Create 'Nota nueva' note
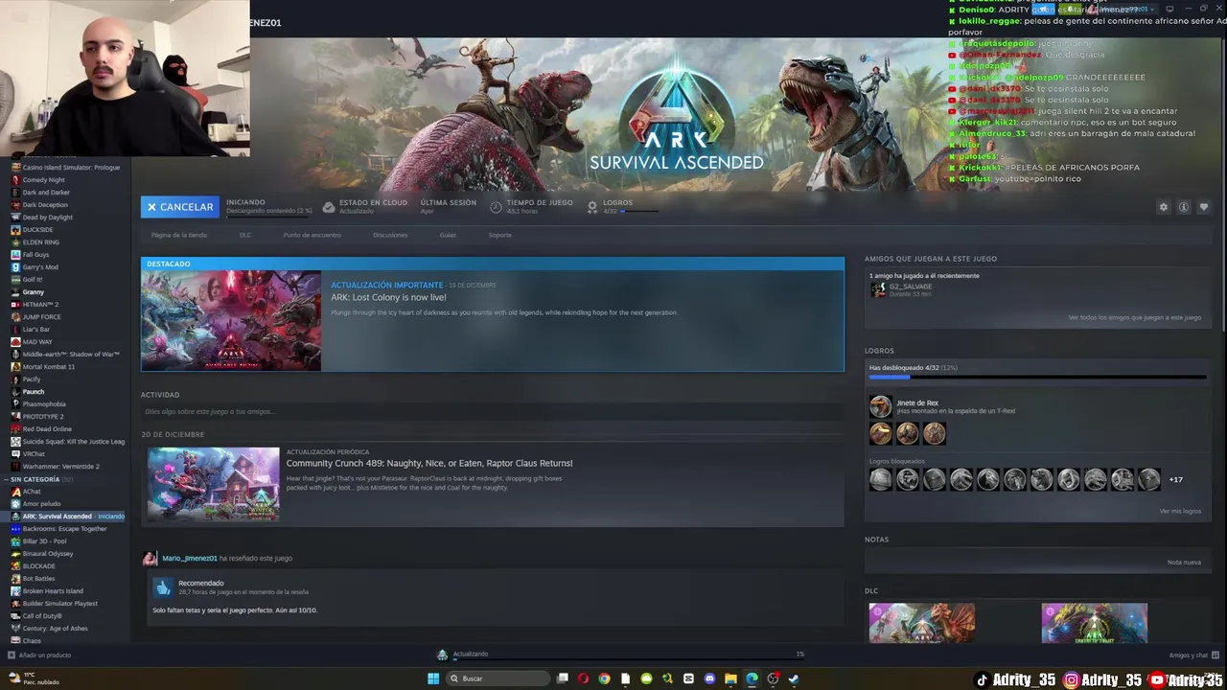Screen dimensions: 1227x690 1184,563
